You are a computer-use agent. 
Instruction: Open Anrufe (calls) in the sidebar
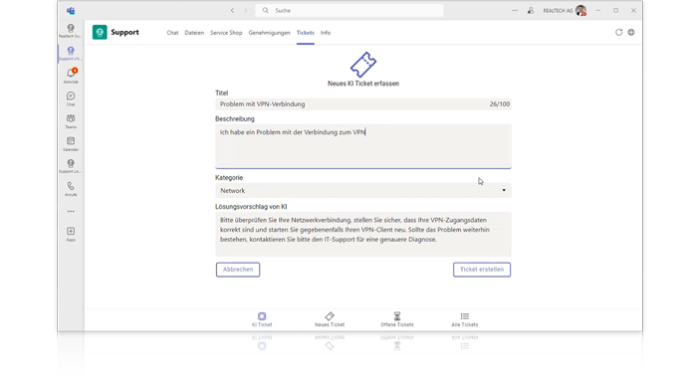click(71, 189)
